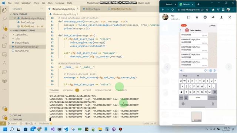Open the File menu

(10, 3)
